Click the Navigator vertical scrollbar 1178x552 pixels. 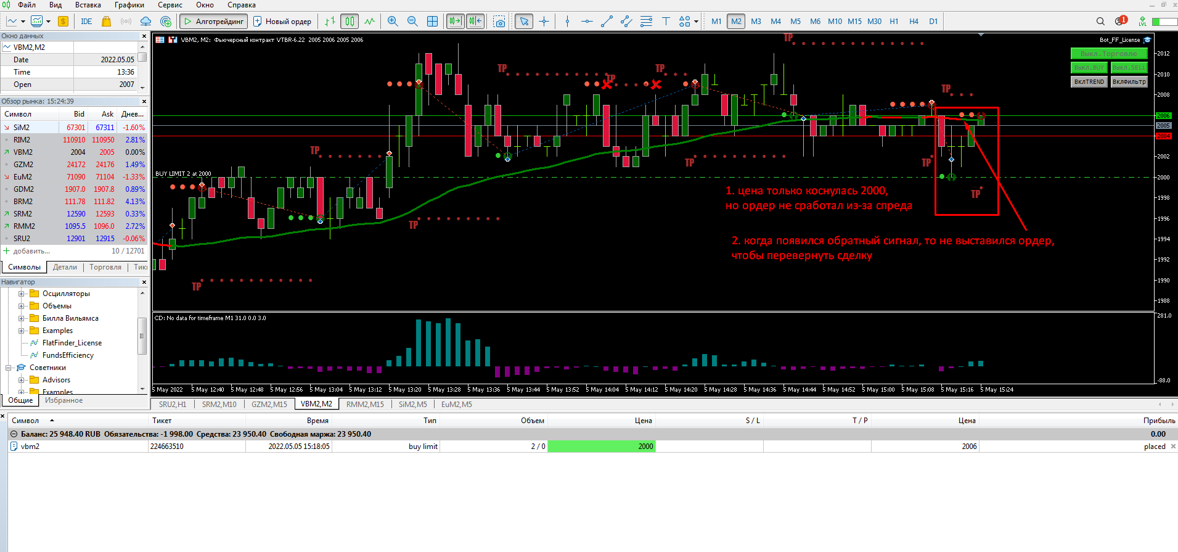(142, 336)
